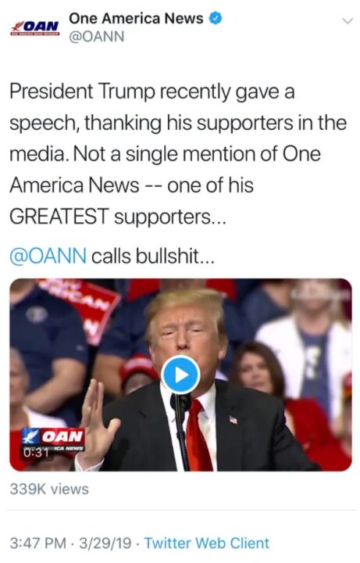Click the flag lapel pin in video
This screenshot has height=563, width=360.
[x=233, y=420]
